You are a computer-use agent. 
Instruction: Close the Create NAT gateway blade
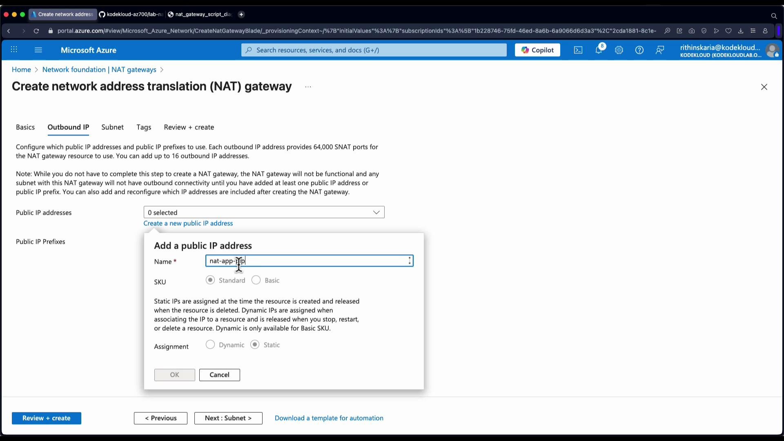764,87
